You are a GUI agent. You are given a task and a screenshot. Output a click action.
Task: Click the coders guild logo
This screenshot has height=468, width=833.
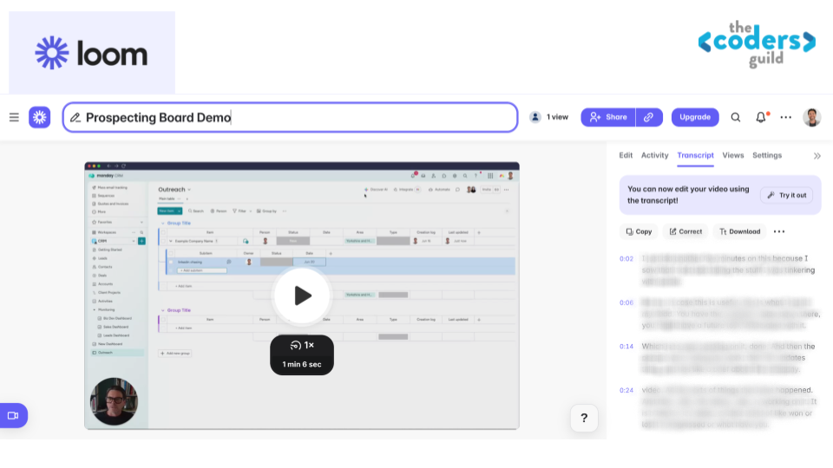point(757,44)
